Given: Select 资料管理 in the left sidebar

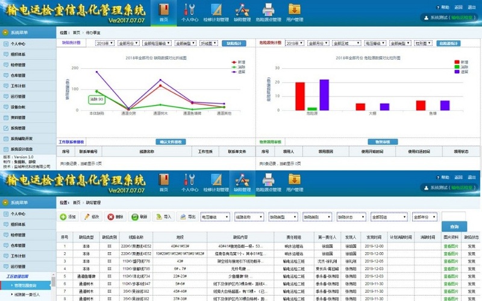Looking at the screenshot, I should (18, 118).
